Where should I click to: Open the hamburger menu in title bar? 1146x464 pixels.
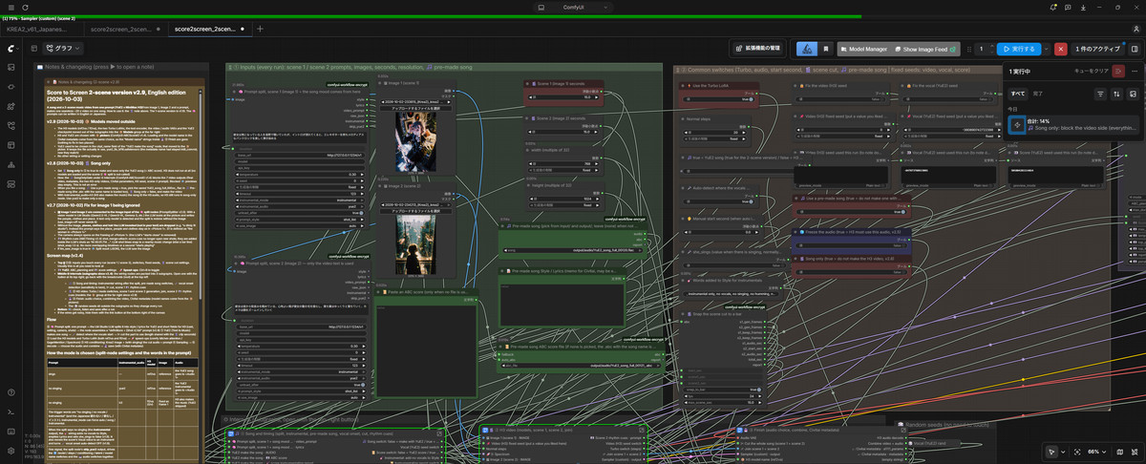10,7
